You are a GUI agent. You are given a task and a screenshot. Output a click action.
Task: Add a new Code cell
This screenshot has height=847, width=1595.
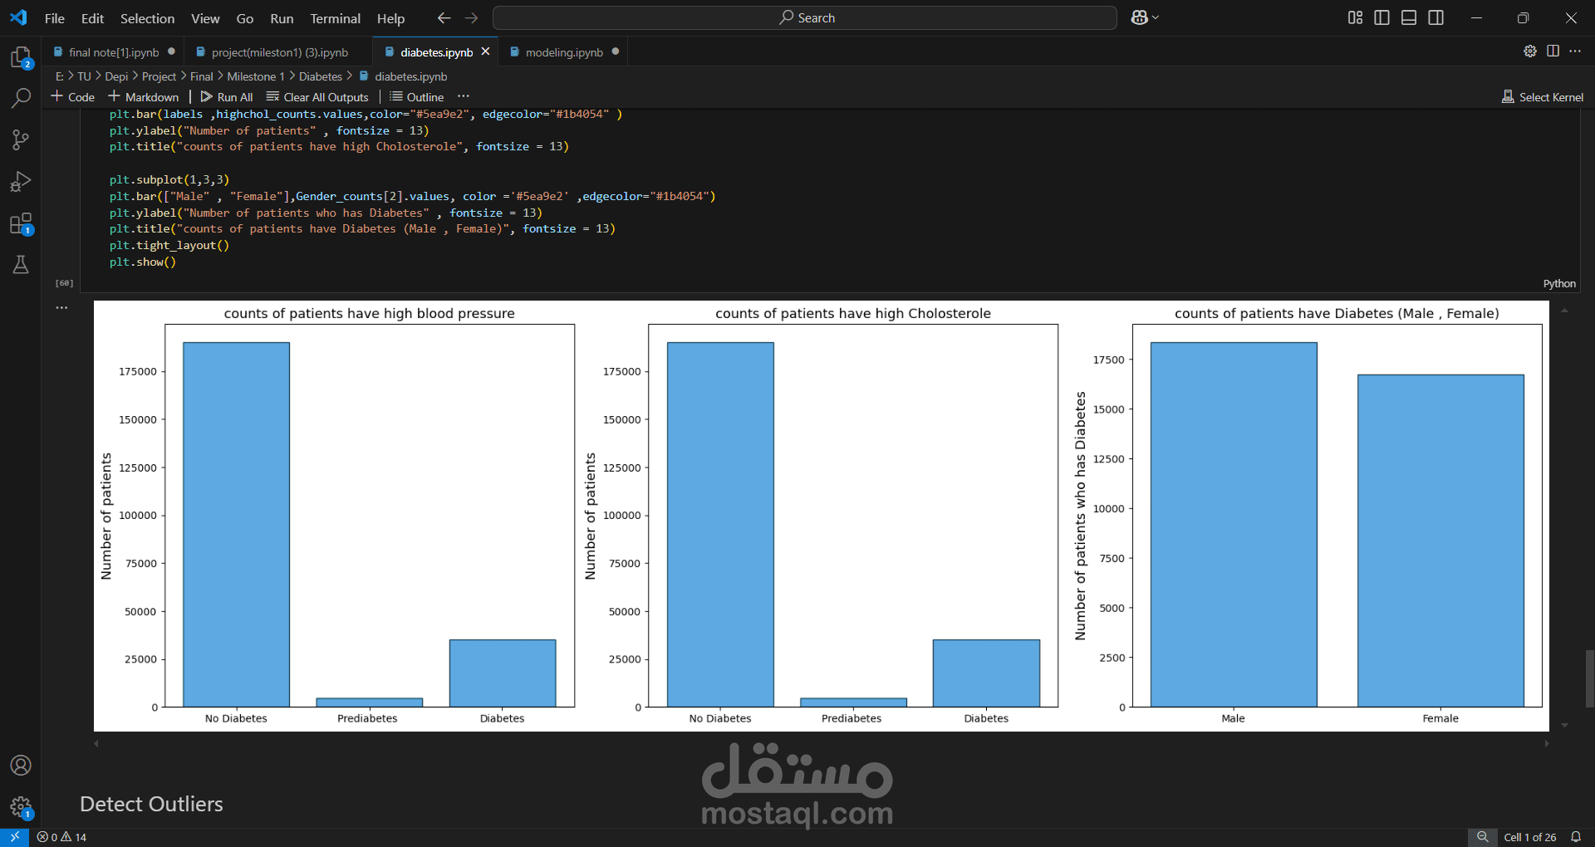[x=73, y=96]
